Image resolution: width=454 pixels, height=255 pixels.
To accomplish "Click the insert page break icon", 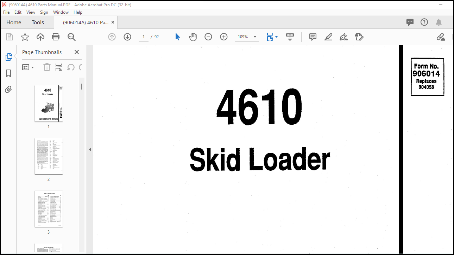I will coord(59,67).
